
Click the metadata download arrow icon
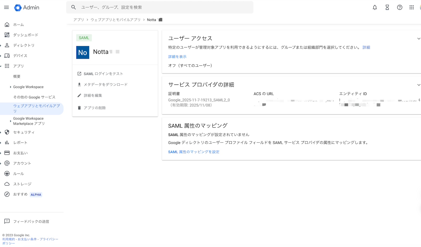(79, 85)
